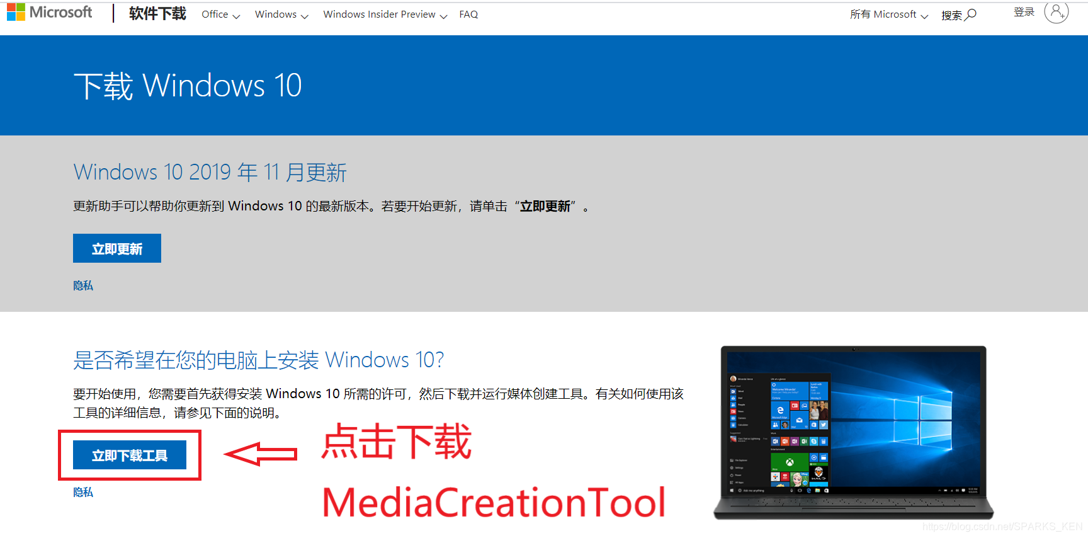Click the user account avatar icon
The height and width of the screenshot is (538, 1088).
1057,11
